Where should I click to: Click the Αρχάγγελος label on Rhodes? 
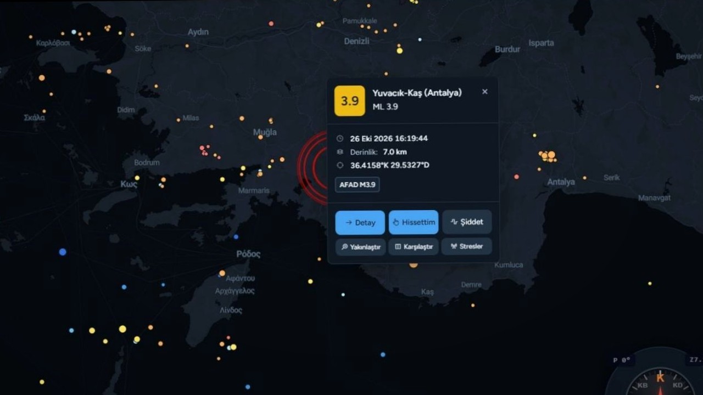point(235,291)
